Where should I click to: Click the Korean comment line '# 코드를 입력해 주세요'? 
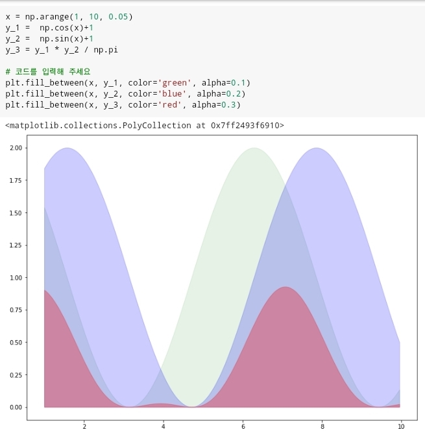click(48, 72)
